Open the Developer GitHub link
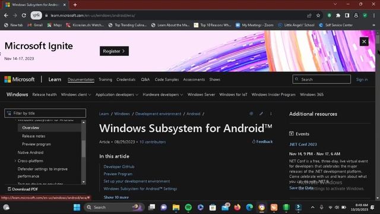 [x=119, y=166]
